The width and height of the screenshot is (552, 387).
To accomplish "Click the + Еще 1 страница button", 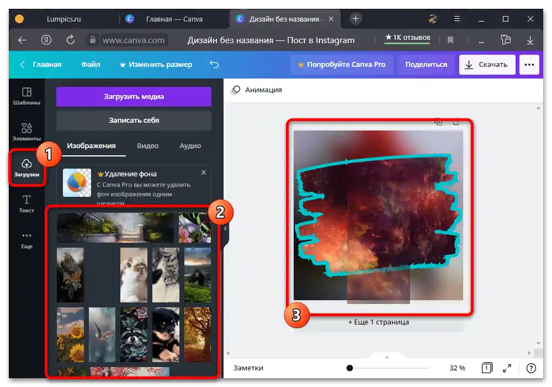I will (x=379, y=322).
